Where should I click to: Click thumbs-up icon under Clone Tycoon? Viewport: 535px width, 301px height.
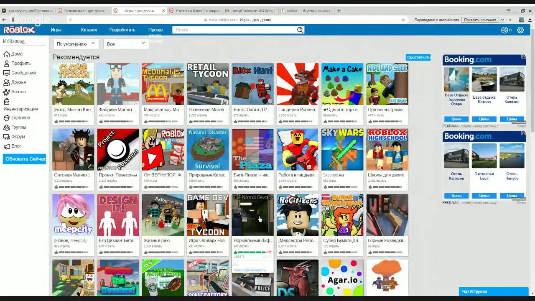[56, 121]
